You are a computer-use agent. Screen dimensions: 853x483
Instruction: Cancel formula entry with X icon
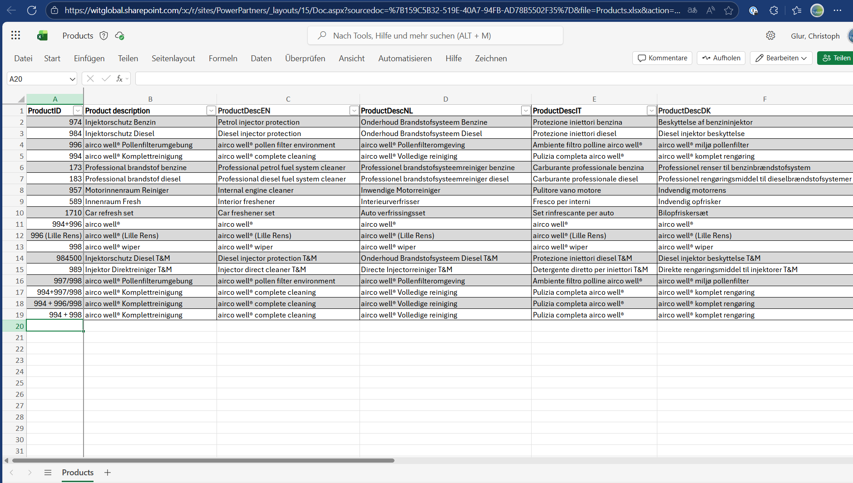click(90, 78)
